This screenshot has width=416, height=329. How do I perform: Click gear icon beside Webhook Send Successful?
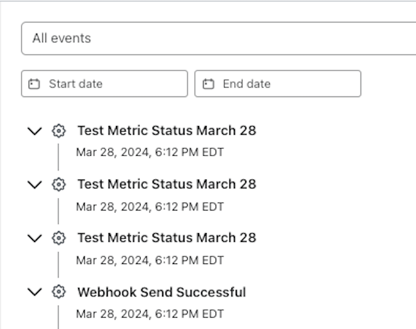point(59,292)
